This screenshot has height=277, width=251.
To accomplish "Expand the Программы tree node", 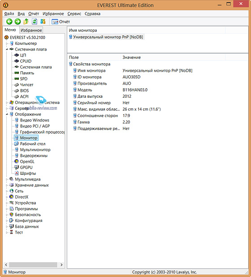I will [x=7, y=209].
